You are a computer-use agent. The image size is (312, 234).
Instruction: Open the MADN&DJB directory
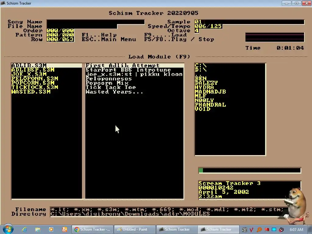tap(210, 92)
